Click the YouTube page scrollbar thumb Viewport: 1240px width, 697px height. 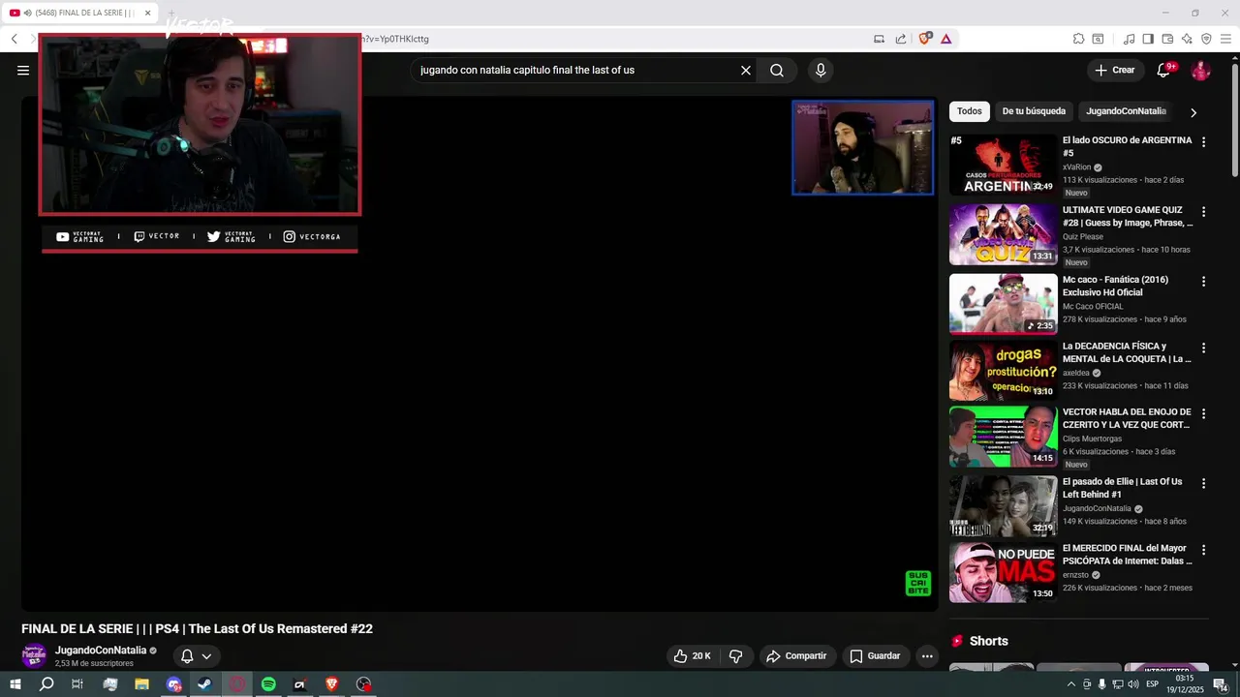click(1234, 120)
